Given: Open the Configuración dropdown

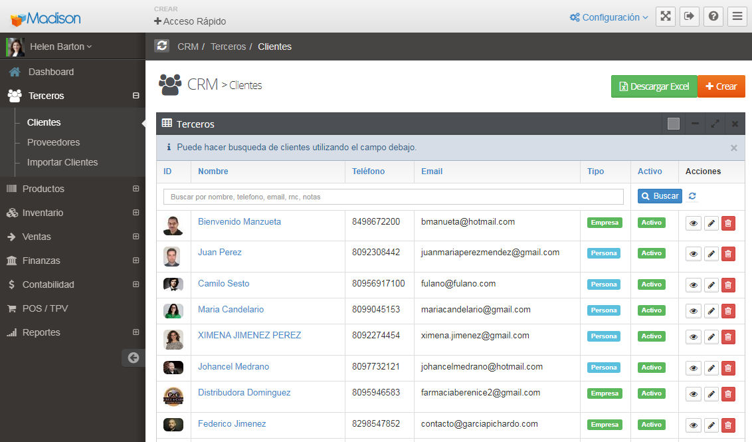Looking at the screenshot, I should click(x=609, y=17).
